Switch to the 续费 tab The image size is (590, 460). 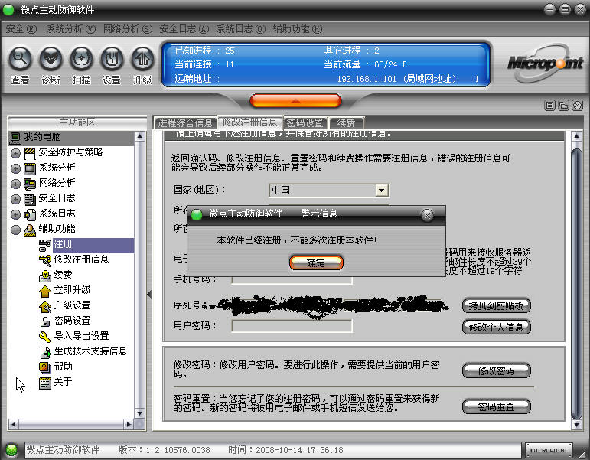click(347, 122)
